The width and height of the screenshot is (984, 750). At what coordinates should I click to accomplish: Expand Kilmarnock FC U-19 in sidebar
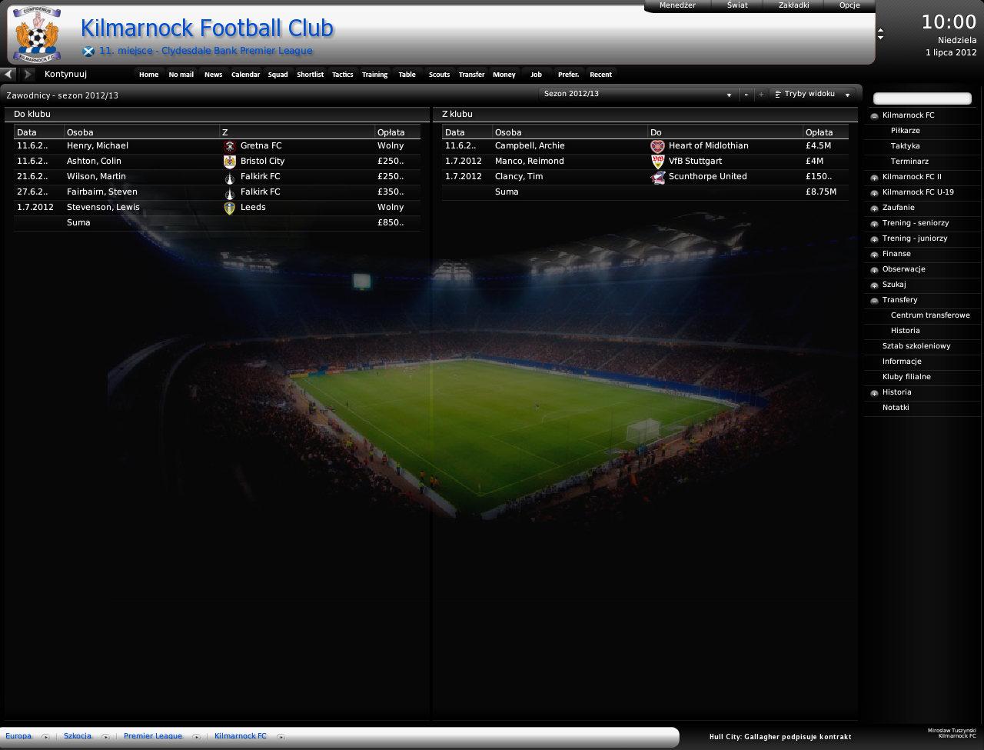[x=874, y=193]
